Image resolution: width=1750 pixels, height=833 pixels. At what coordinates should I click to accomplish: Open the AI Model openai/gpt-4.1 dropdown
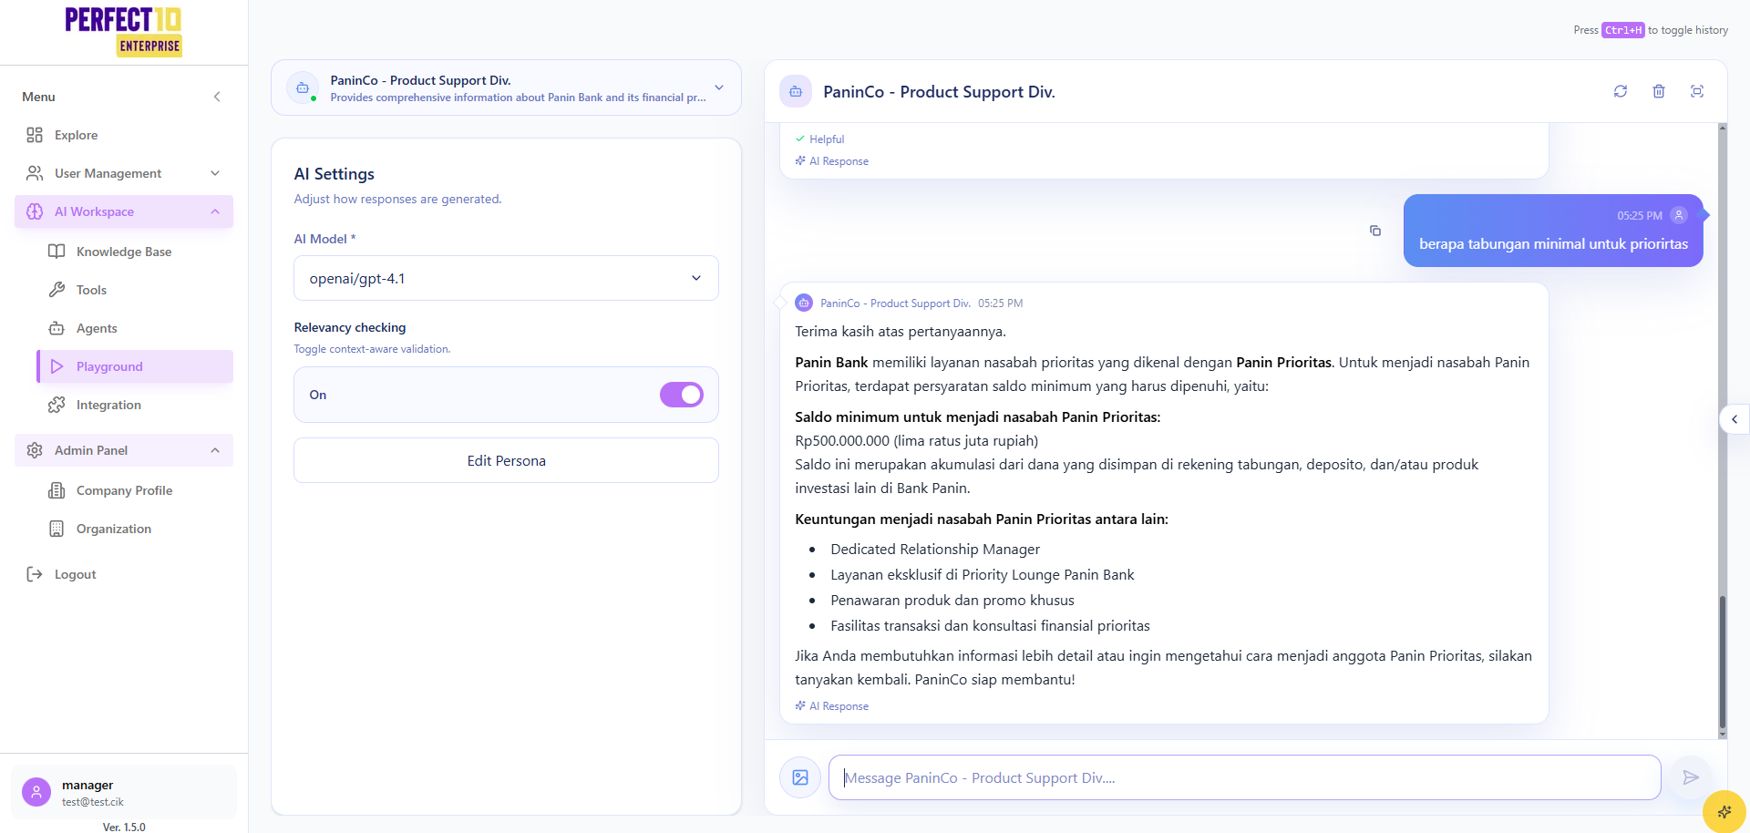point(506,278)
